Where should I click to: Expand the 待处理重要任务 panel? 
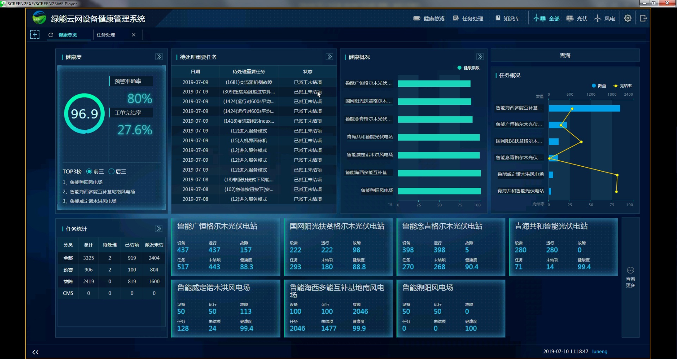(x=329, y=57)
